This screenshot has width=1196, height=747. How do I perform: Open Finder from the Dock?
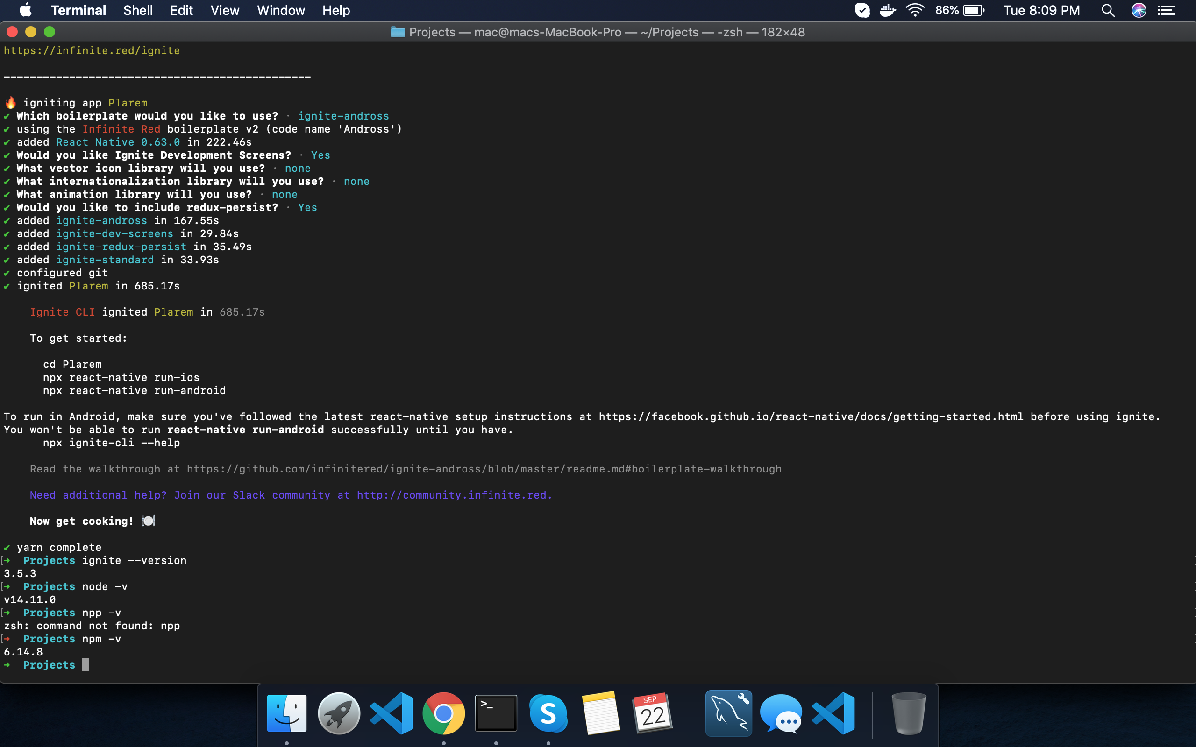(x=287, y=713)
